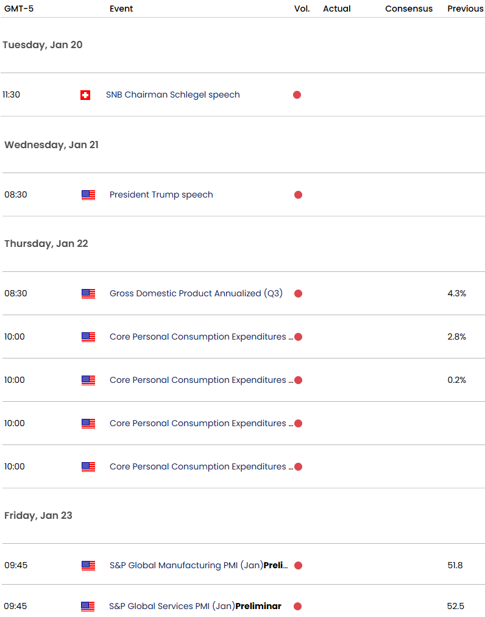485x617 pixels.
Task: Click the red volatility dot for President Trump speech
Action: pos(298,195)
